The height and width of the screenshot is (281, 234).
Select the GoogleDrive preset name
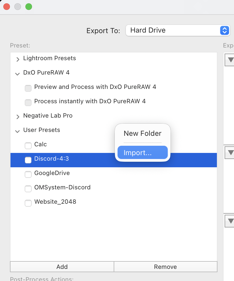(x=52, y=173)
